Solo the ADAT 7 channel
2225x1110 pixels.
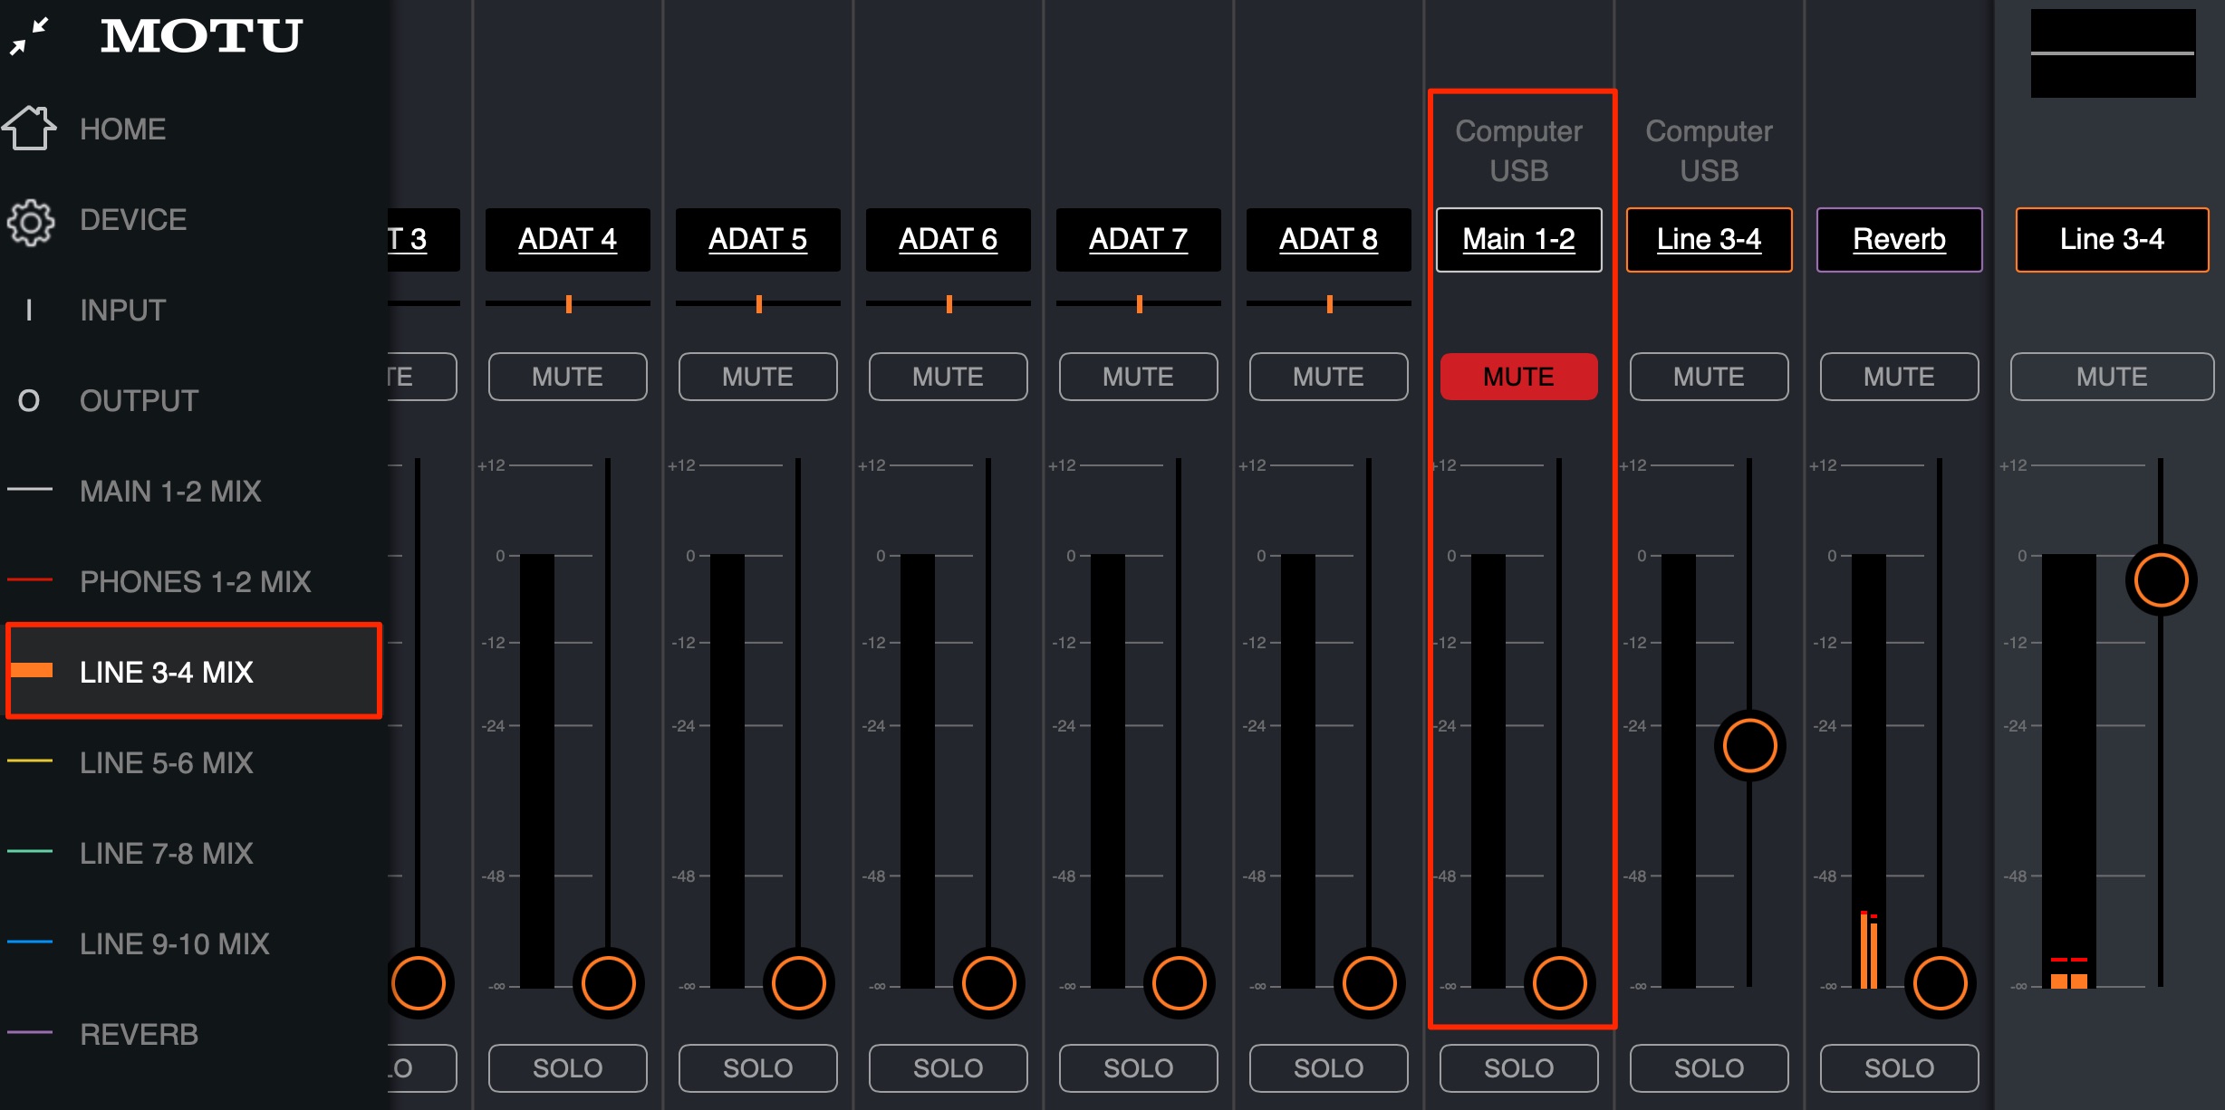(1138, 1068)
